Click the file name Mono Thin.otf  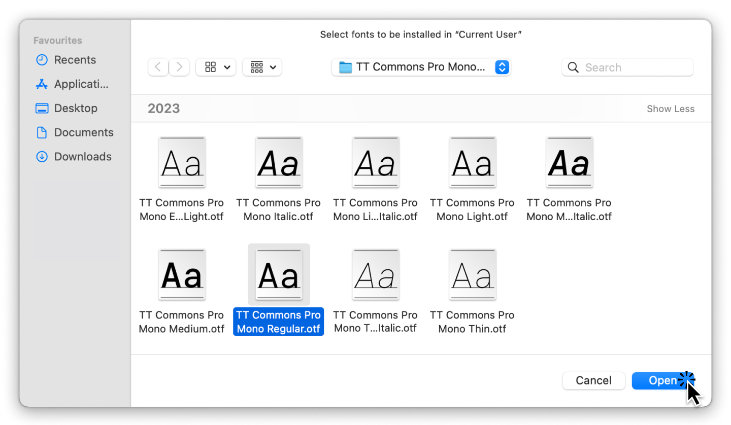473,322
